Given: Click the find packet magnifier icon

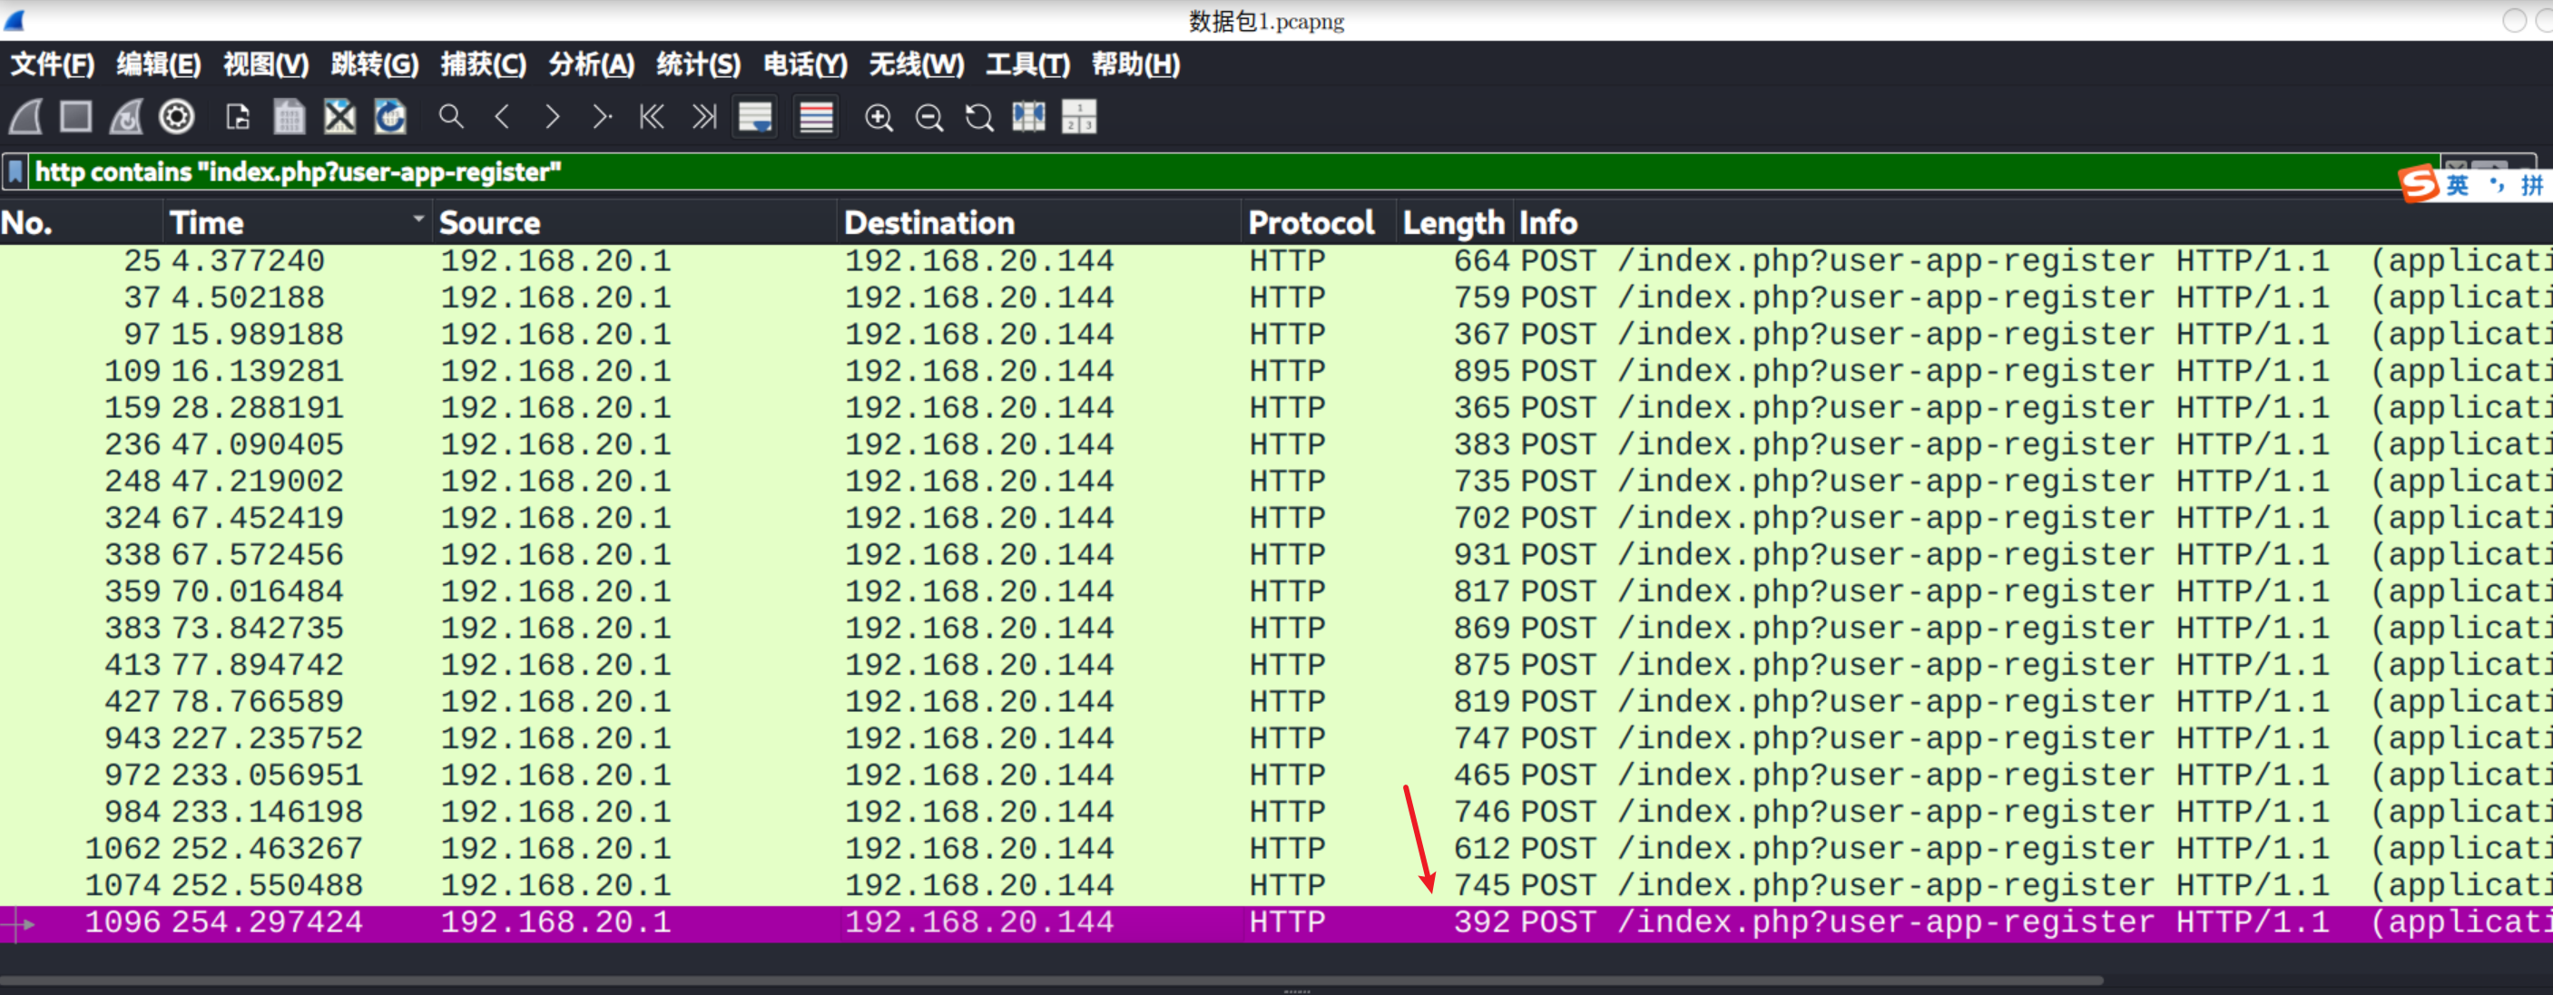Looking at the screenshot, I should 451,117.
